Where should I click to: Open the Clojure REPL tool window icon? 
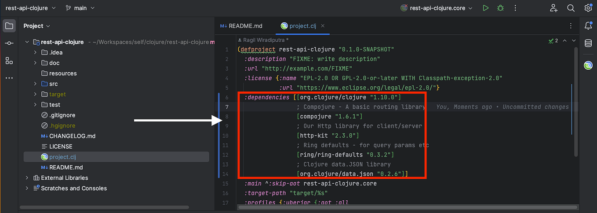(x=588, y=65)
